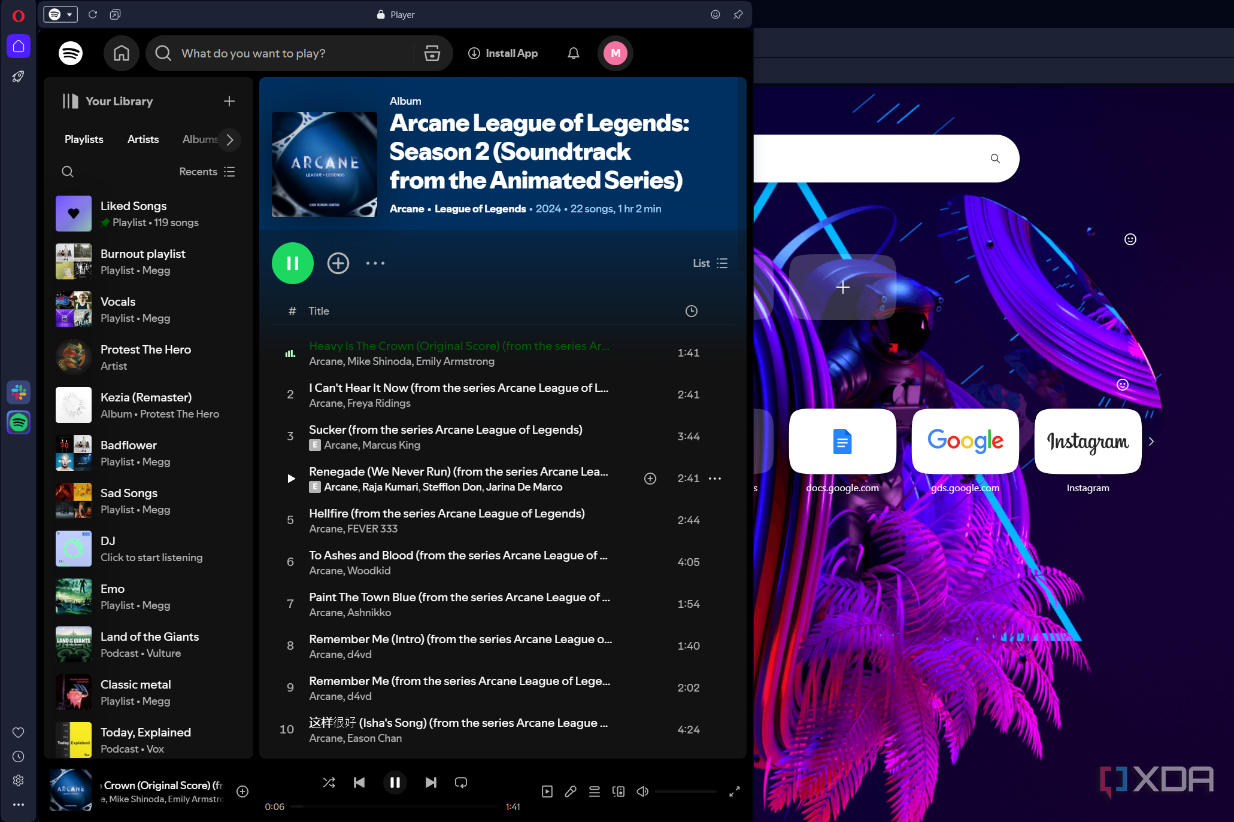Select the Artists filter
This screenshot has height=822, width=1234.
[143, 139]
